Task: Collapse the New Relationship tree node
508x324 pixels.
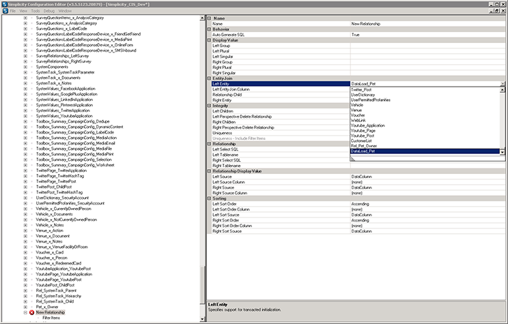Action: click(x=25, y=312)
